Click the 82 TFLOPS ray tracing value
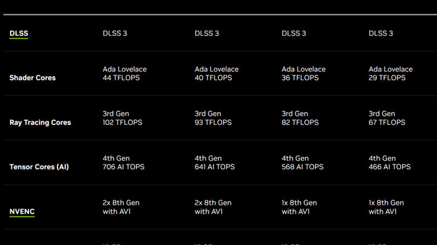 point(300,122)
